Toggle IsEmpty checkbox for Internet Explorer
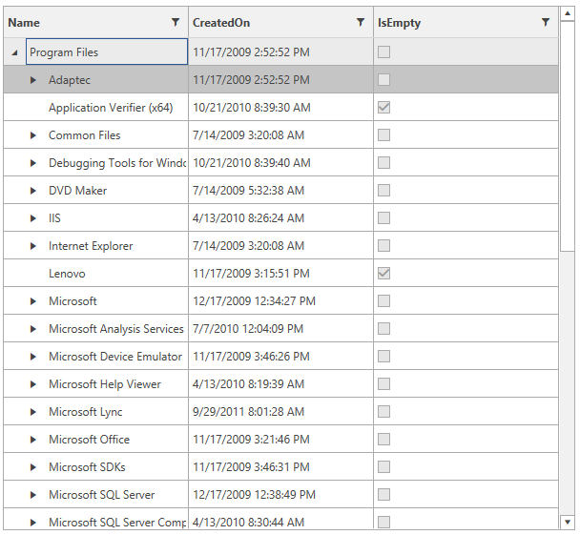This screenshot has width=580, height=535. [383, 246]
